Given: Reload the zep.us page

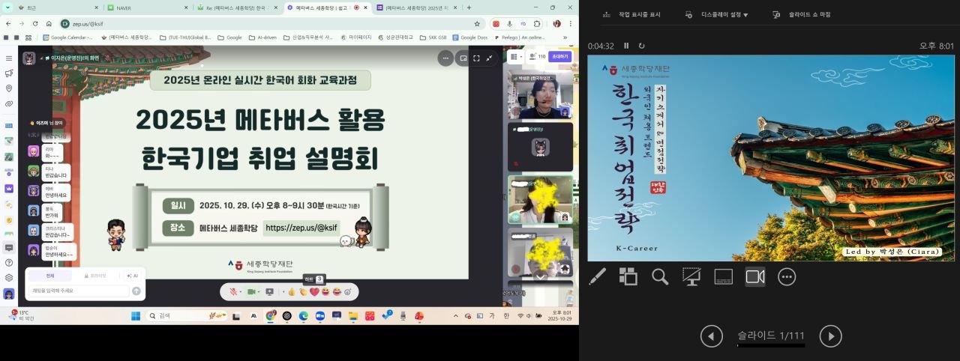Looking at the screenshot, I should 34,23.
